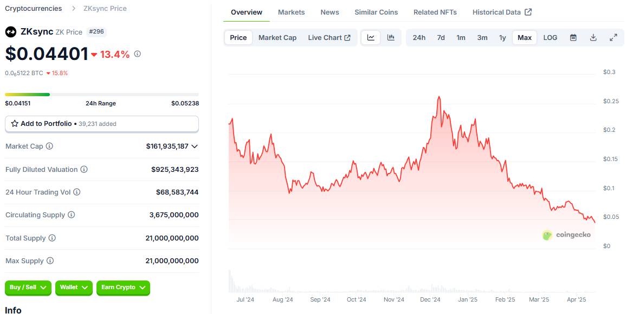Open the Market Cap info tooltip icon
This screenshot has width=626, height=314.
tap(49, 146)
